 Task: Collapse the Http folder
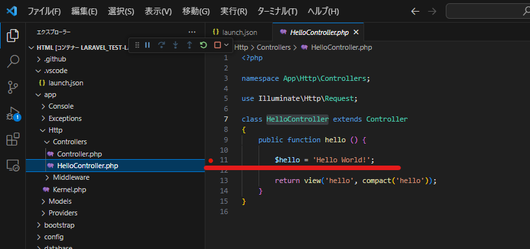point(115,130)
